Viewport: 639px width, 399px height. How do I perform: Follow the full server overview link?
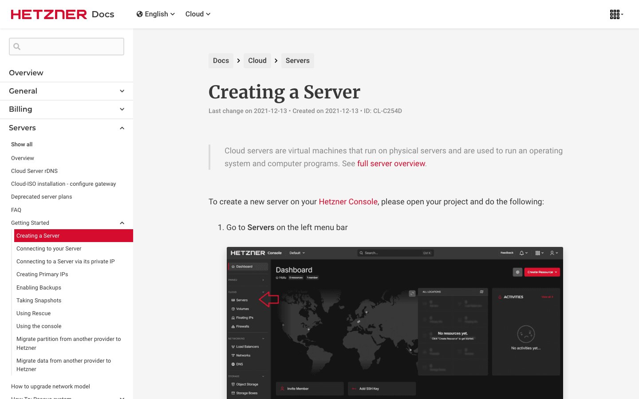(x=391, y=164)
